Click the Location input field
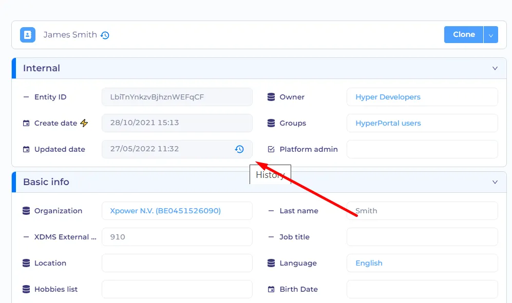This screenshot has width=512, height=303. tap(177, 263)
